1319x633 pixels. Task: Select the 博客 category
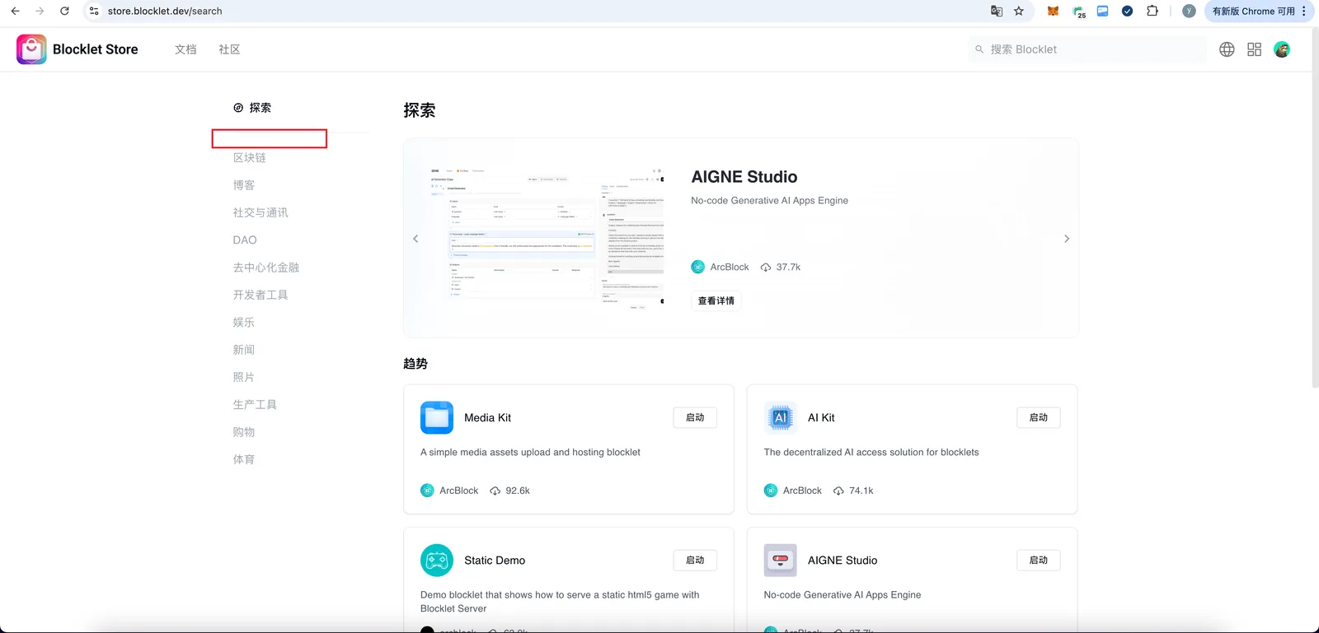click(x=244, y=185)
